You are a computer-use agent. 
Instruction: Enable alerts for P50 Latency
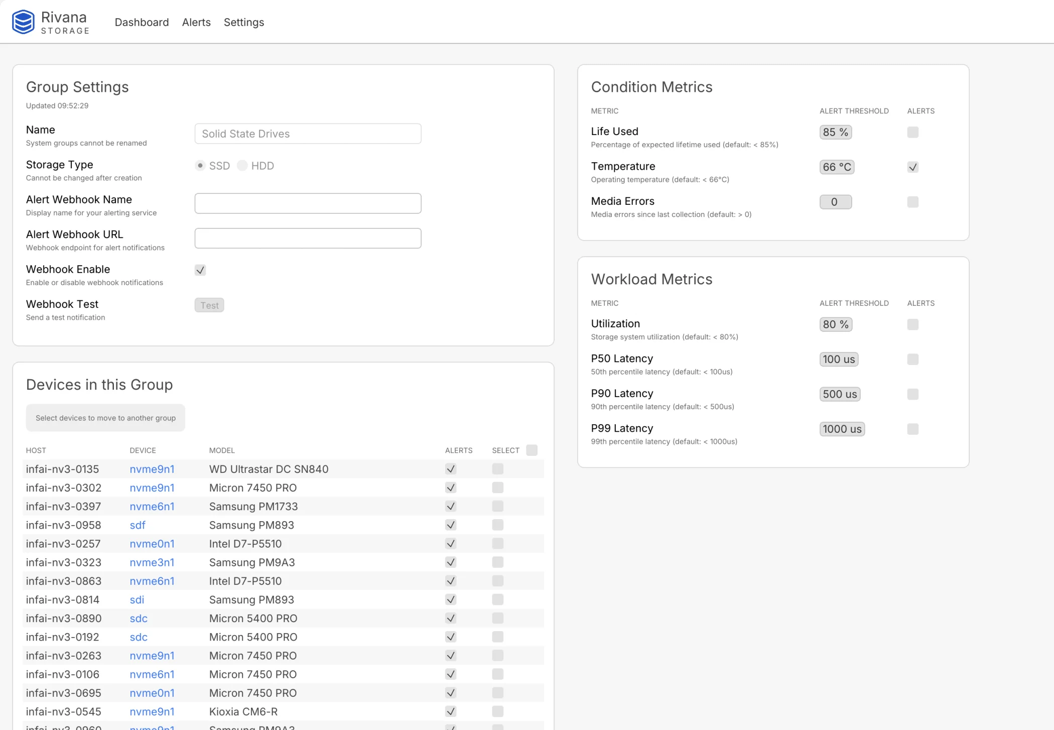[913, 359]
